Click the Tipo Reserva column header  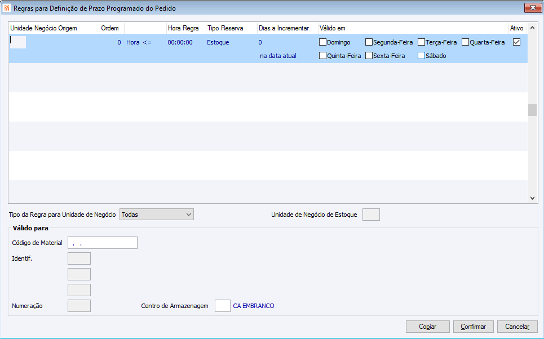[x=232, y=28]
